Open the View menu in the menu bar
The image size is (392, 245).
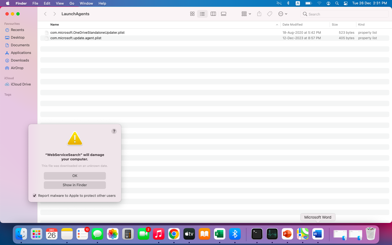coord(60,3)
